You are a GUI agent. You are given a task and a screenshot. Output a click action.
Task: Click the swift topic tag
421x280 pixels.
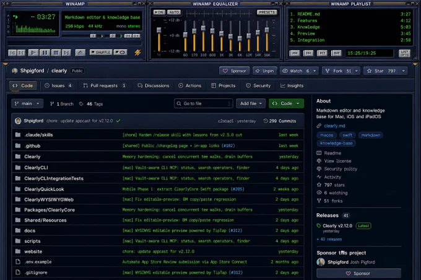click(x=347, y=135)
